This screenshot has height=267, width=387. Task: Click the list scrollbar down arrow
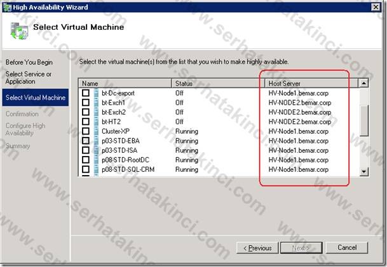pyautogui.click(x=363, y=171)
